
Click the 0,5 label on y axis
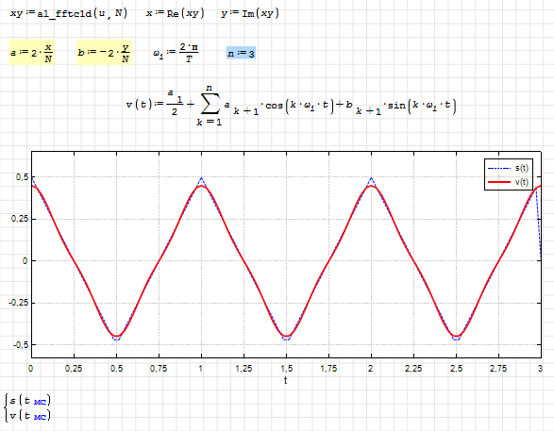22,177
